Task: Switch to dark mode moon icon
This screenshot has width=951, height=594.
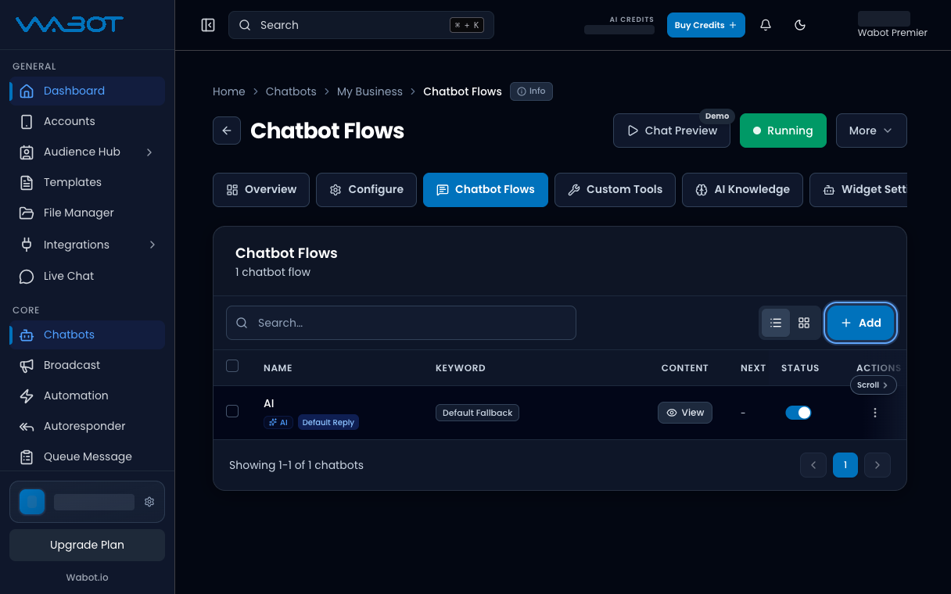Action: pyautogui.click(x=800, y=25)
